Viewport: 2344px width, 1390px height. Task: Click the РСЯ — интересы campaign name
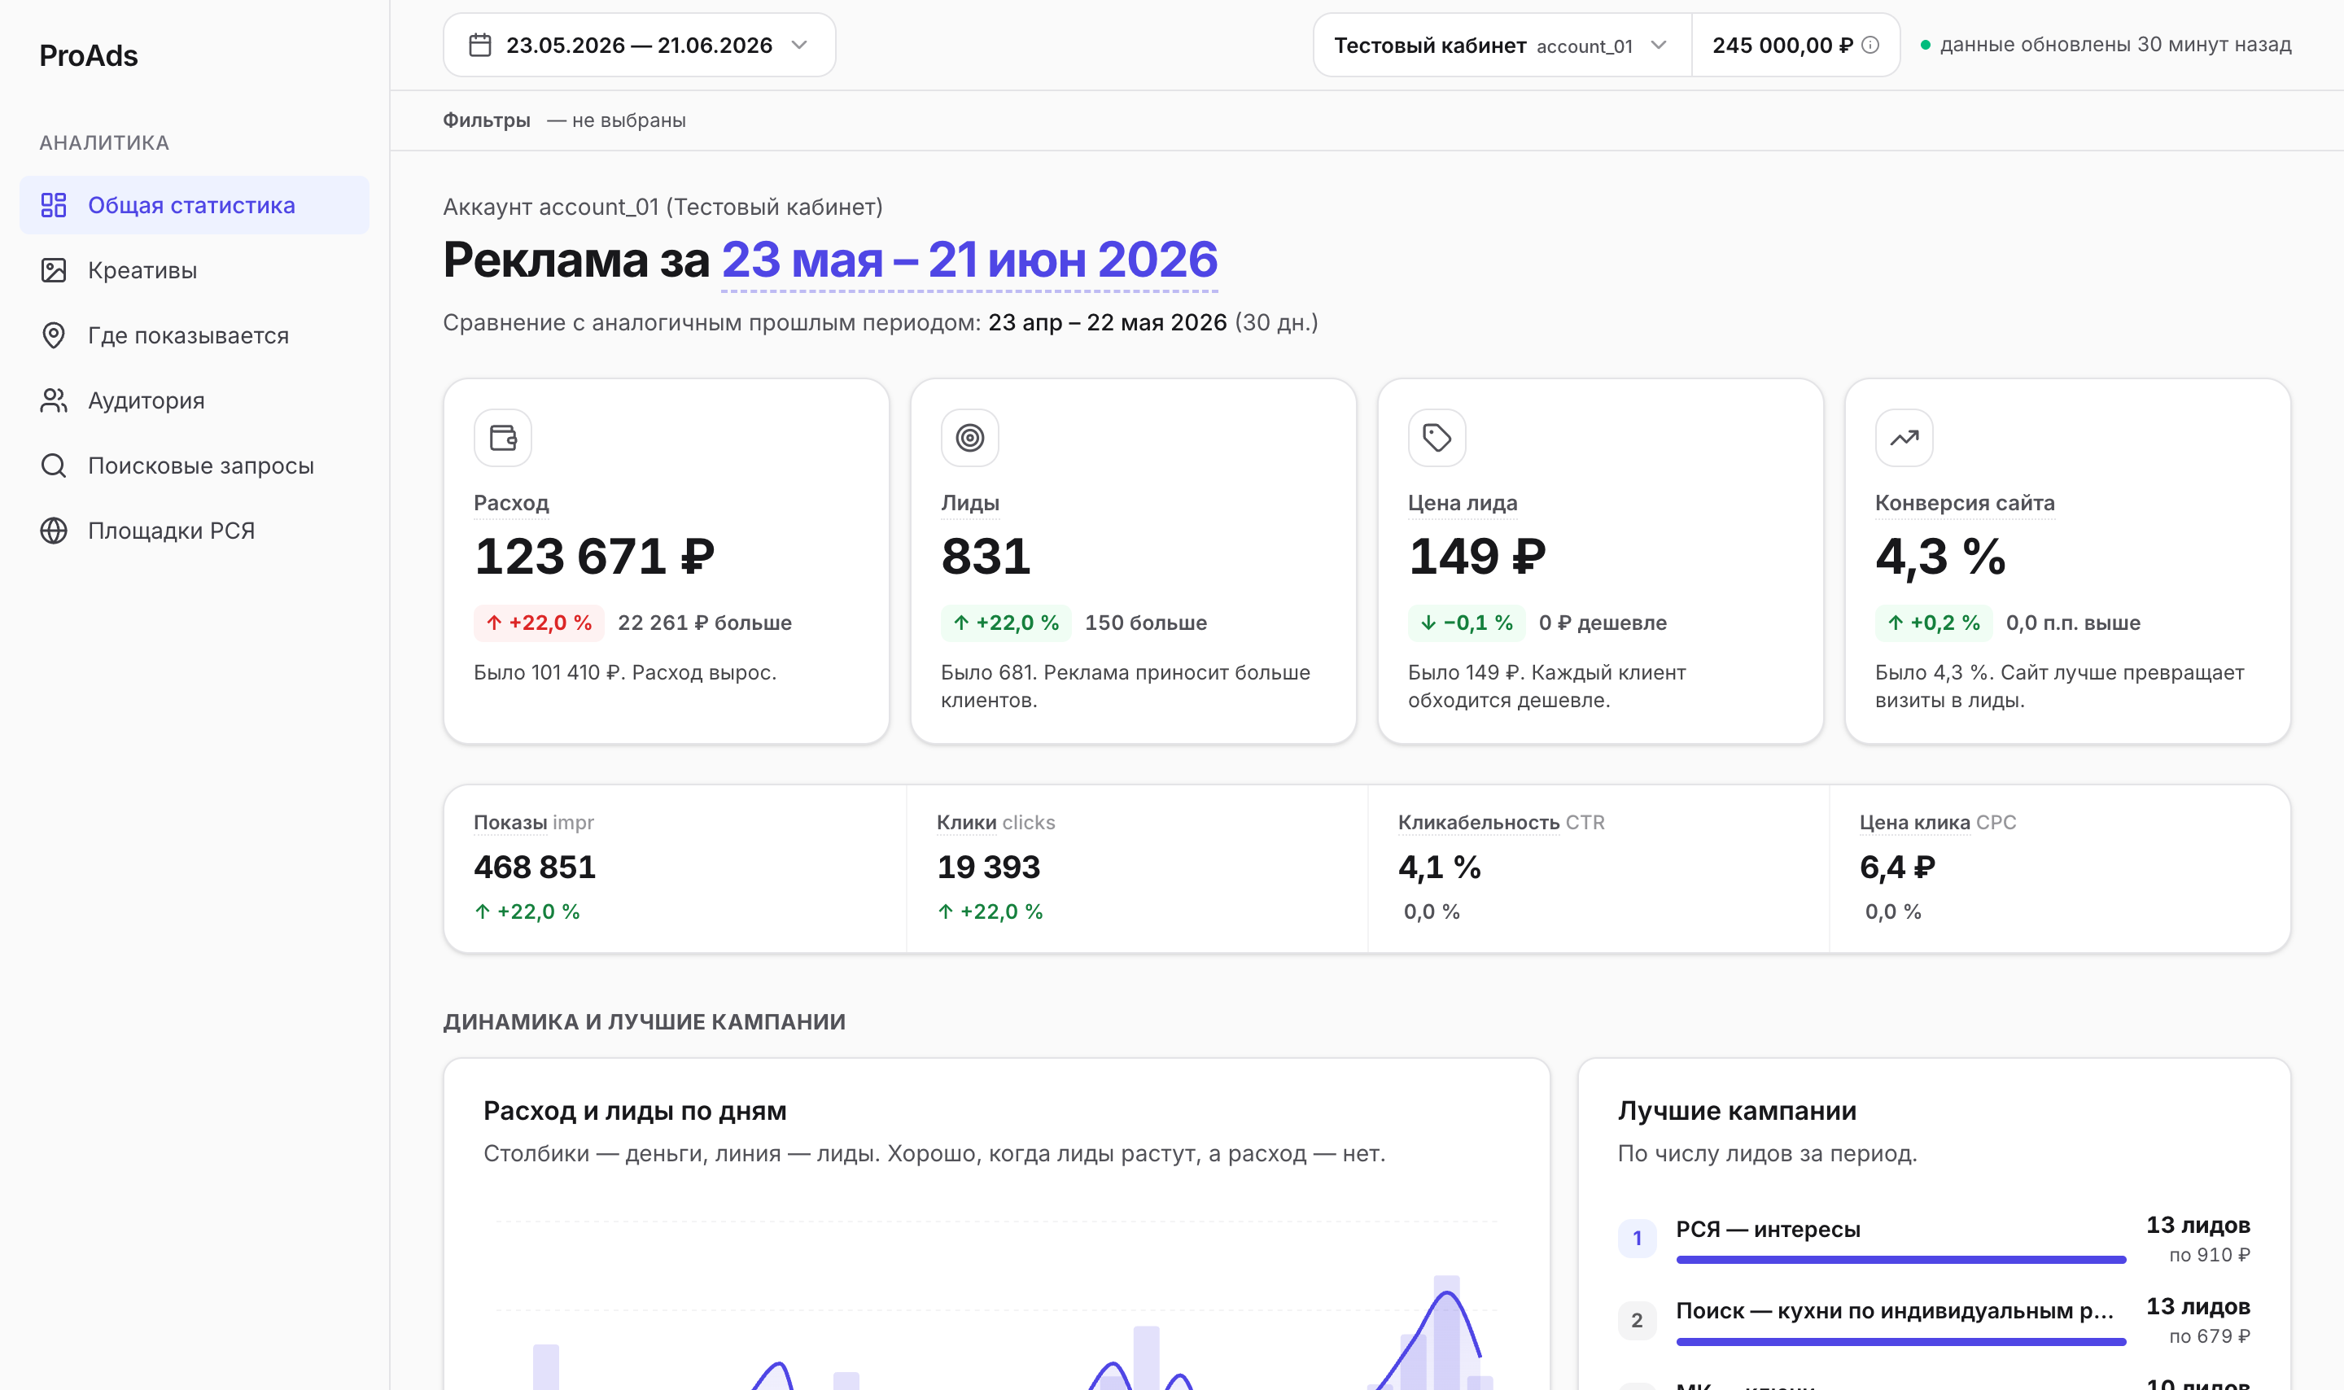[1768, 1229]
